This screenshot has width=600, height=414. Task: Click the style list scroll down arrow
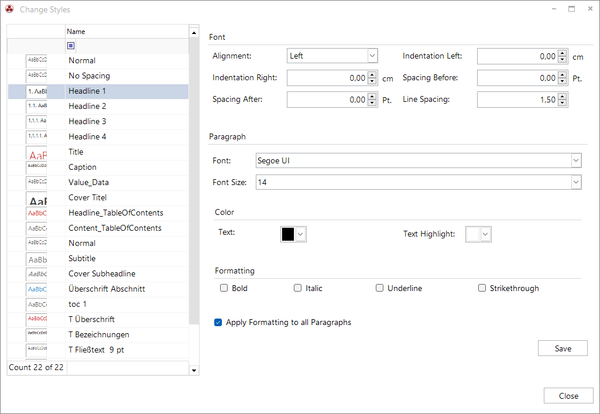[194, 371]
